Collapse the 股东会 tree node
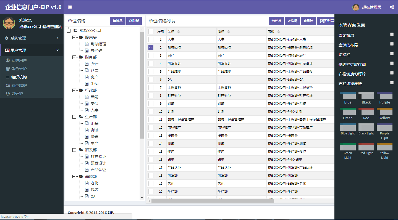 click(x=74, y=37)
